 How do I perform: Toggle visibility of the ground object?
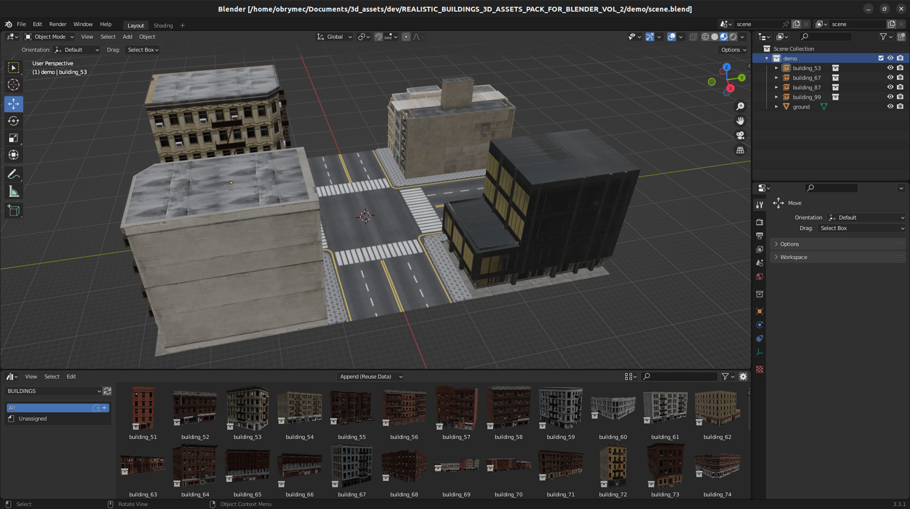point(890,107)
